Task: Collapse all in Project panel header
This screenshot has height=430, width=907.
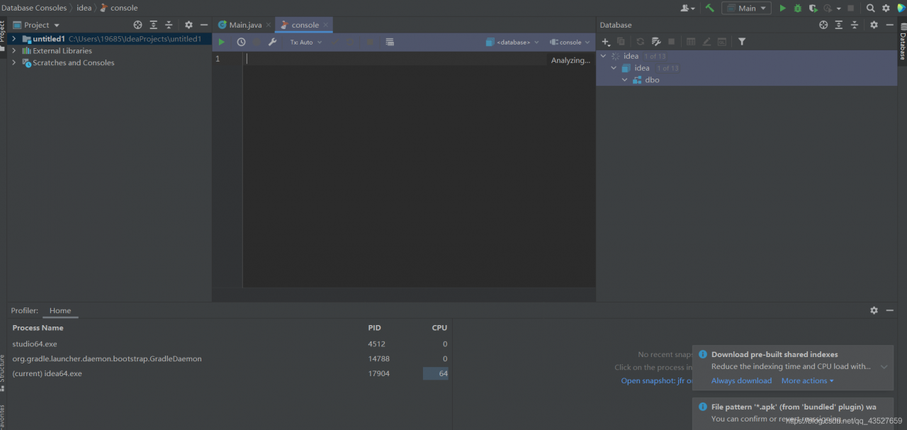Action: (x=169, y=25)
